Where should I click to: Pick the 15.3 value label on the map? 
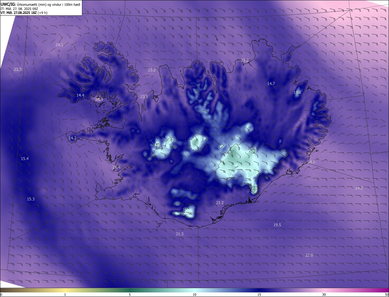[x=31, y=199]
